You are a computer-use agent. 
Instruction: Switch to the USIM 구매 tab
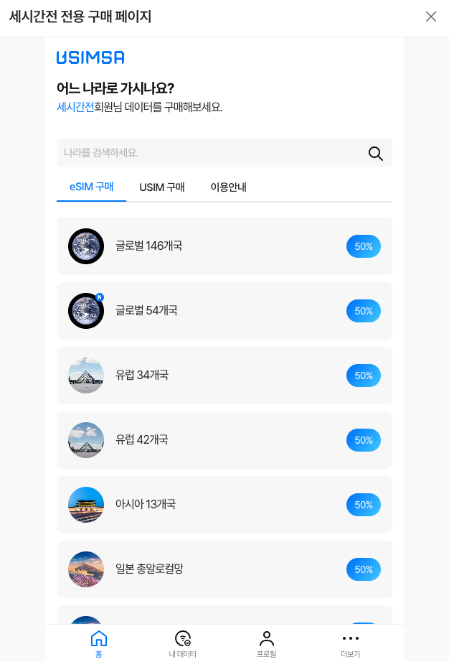(x=162, y=187)
